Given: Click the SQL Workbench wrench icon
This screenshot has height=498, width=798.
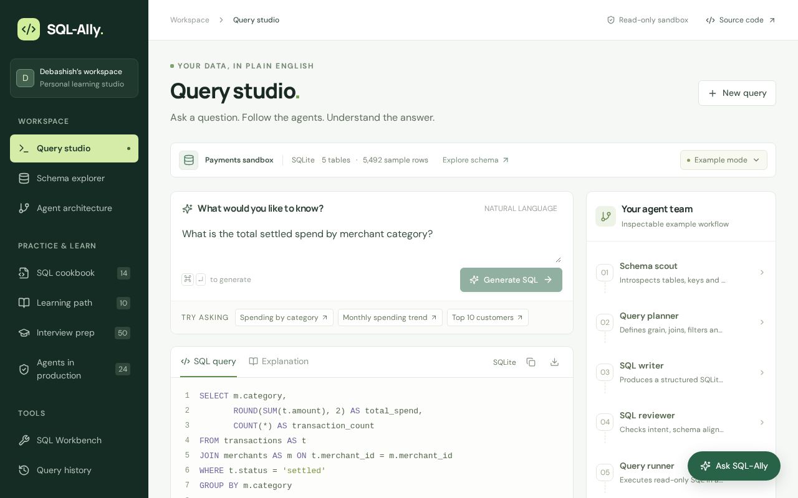Looking at the screenshot, I should pos(24,440).
